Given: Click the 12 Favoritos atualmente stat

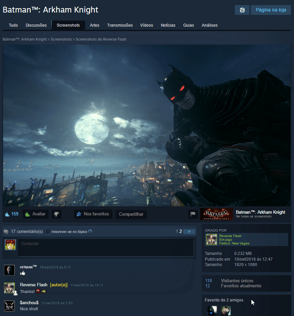Looking at the screenshot, I should point(233,286).
